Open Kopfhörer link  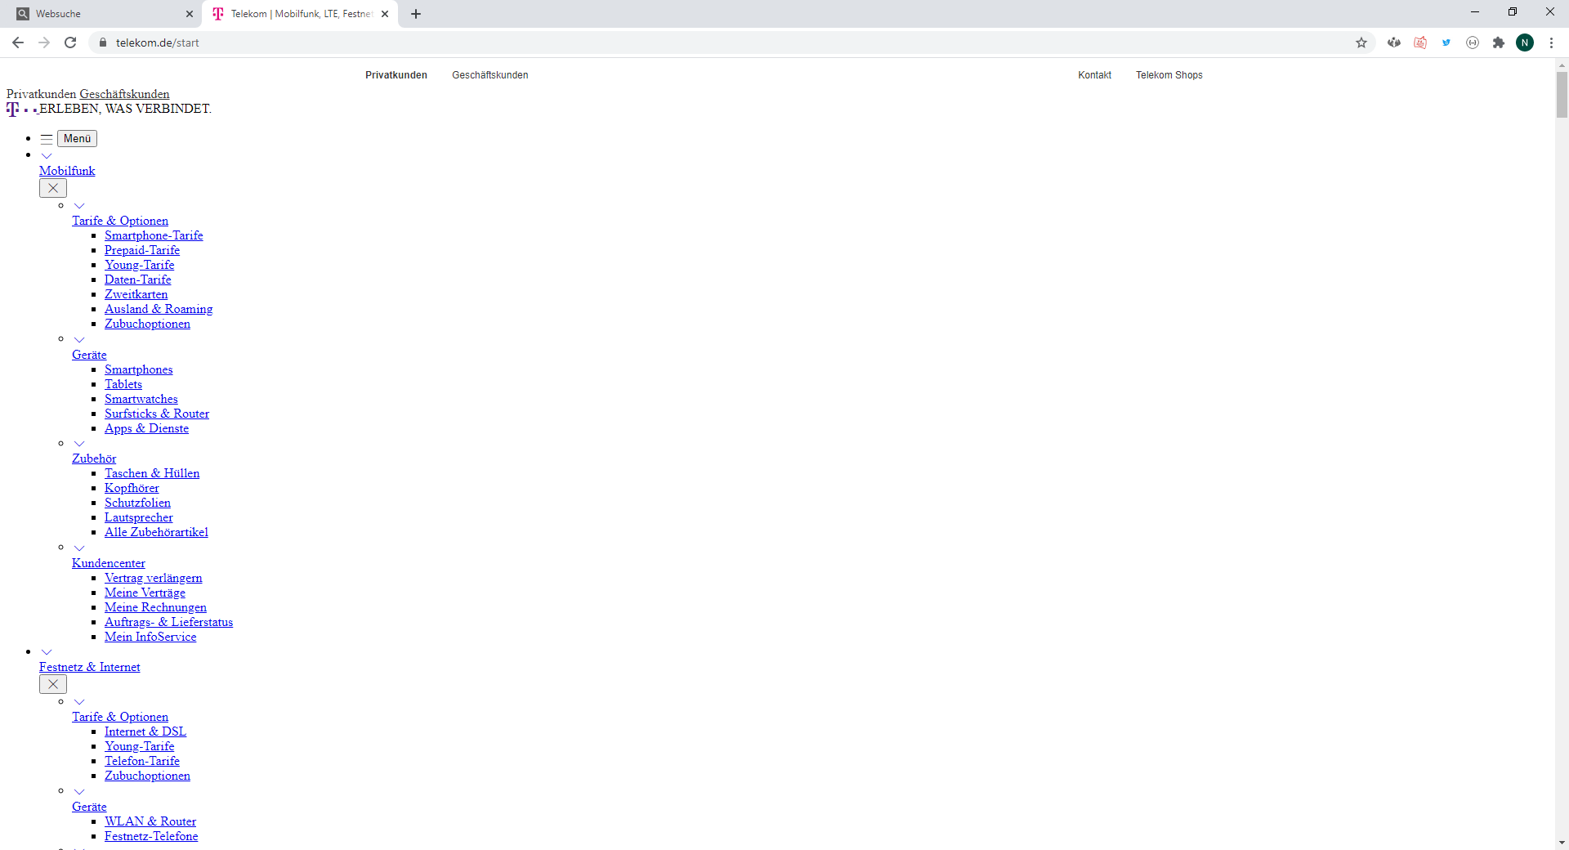click(132, 488)
